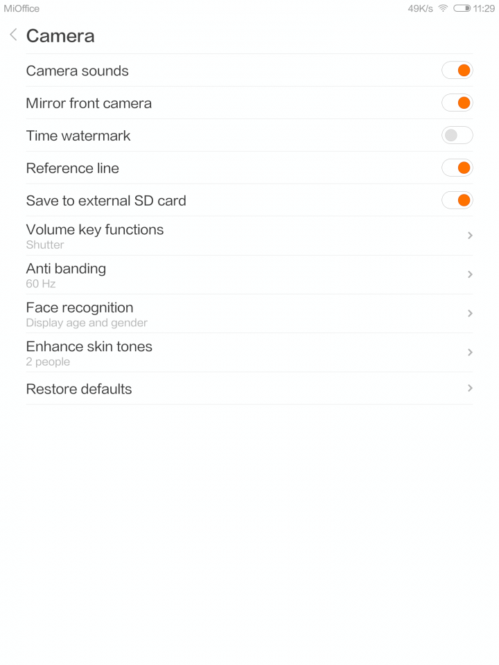Tap the battery icon in status bar
499x665 pixels.
462,8
